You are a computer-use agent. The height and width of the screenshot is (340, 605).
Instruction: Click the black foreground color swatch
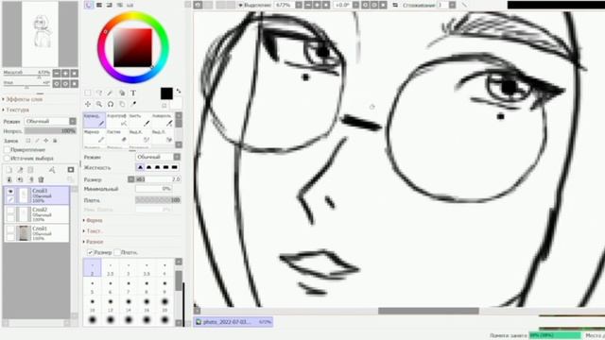pyautogui.click(x=166, y=93)
